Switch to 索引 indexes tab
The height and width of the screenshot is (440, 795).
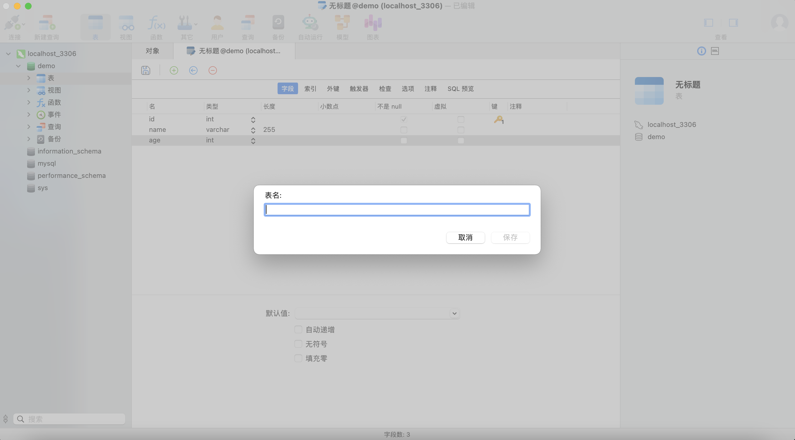coord(310,89)
